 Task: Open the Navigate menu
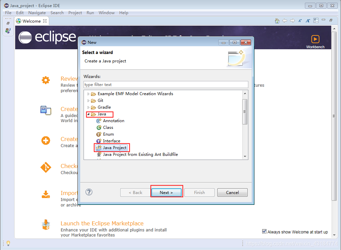[37, 12]
